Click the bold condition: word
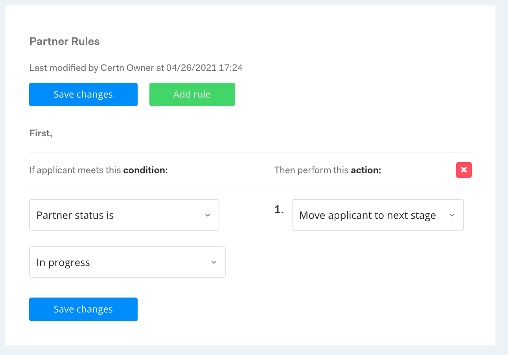Image resolution: width=508 pixels, height=355 pixels. 145,170
